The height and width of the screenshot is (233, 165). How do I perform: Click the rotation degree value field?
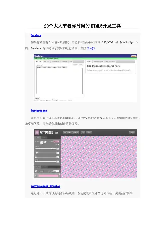pyautogui.click(x=45, y=142)
